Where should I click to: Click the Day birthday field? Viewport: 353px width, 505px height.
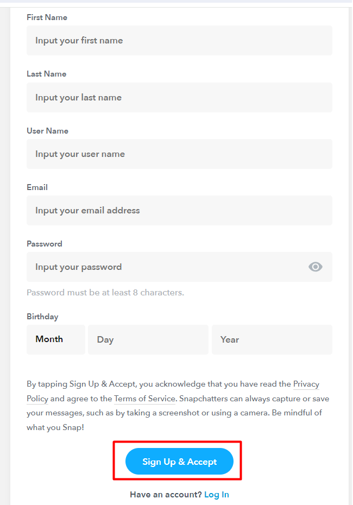pyautogui.click(x=148, y=339)
